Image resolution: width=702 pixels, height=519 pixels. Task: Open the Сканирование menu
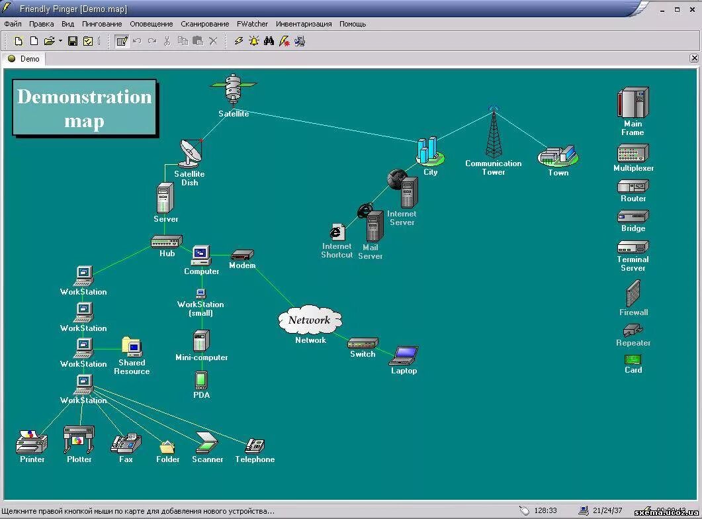(204, 24)
